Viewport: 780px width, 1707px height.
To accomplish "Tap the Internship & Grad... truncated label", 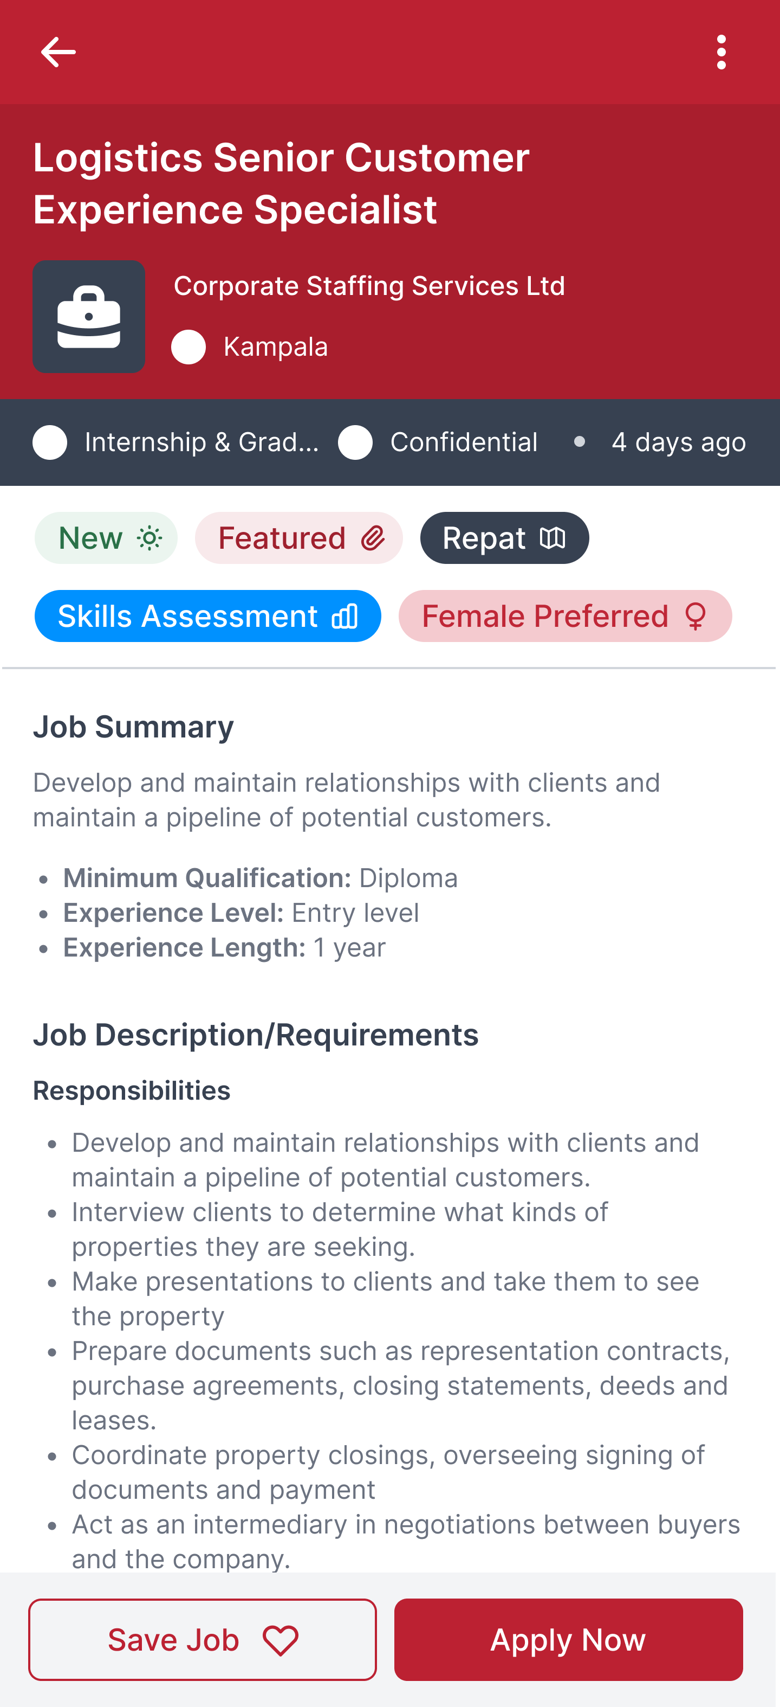I will [202, 442].
